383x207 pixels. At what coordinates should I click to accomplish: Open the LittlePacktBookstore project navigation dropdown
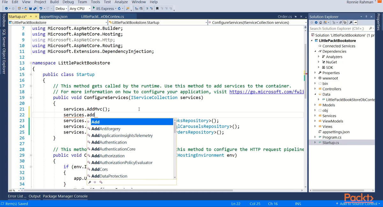click(58, 23)
